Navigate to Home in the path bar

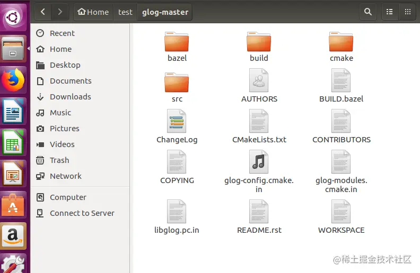93,12
